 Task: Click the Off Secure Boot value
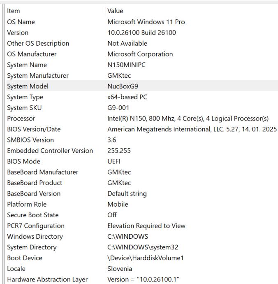coord(112,215)
